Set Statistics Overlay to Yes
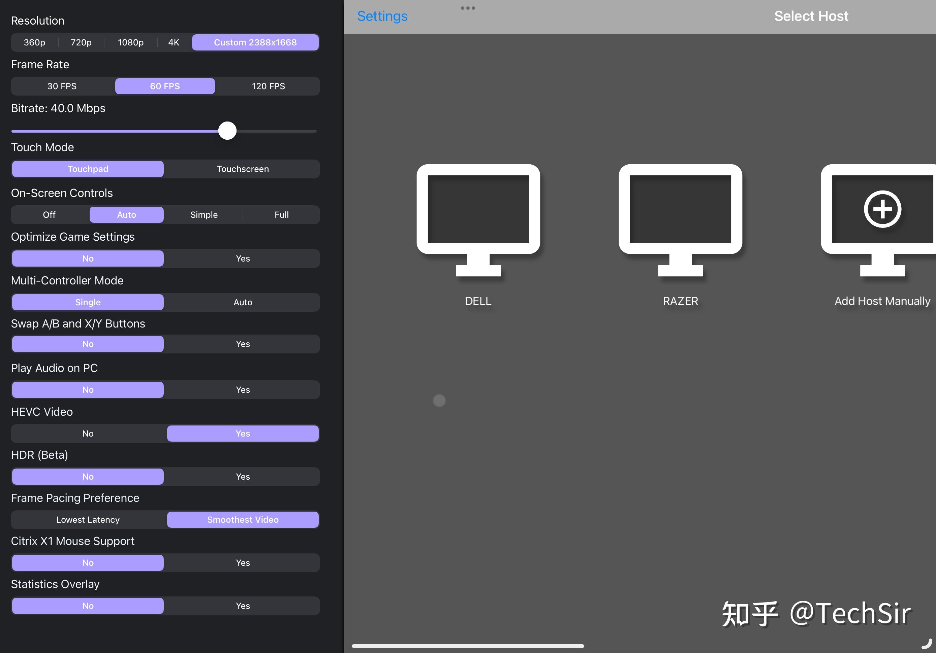The height and width of the screenshot is (653, 936). pos(243,606)
